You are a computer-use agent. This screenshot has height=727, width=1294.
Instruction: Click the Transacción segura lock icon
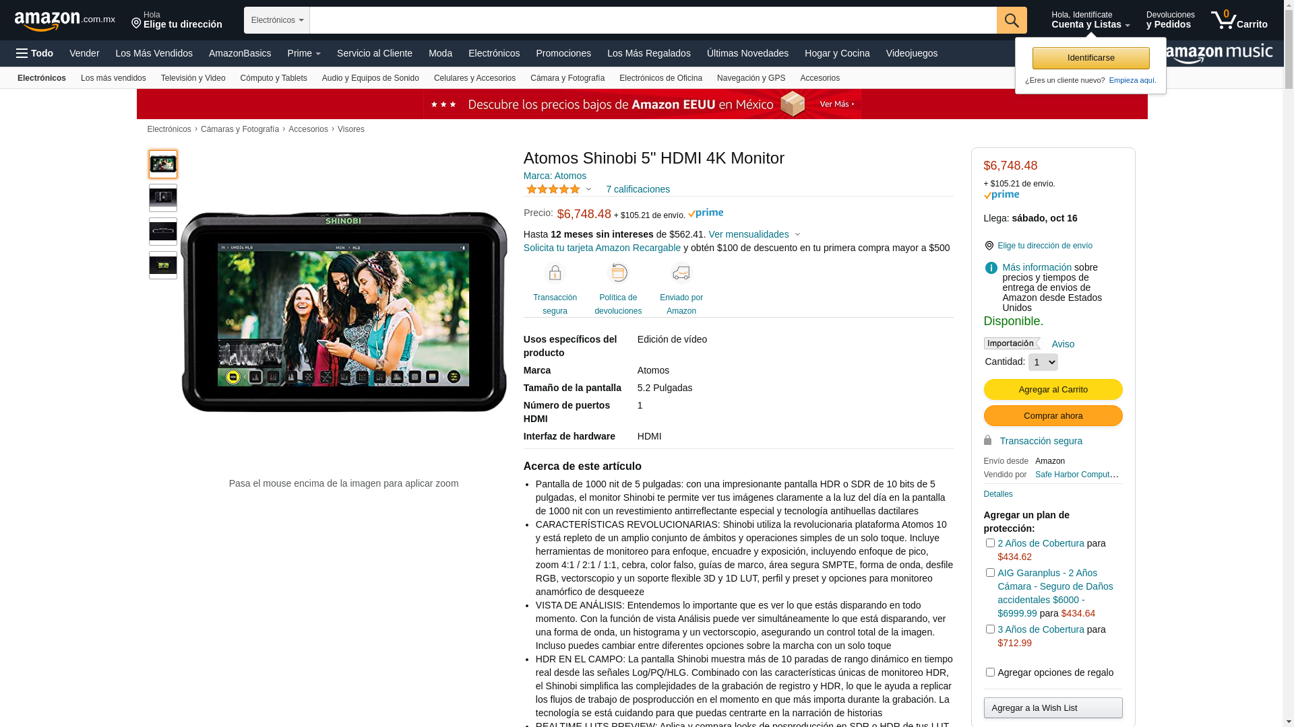click(x=555, y=273)
